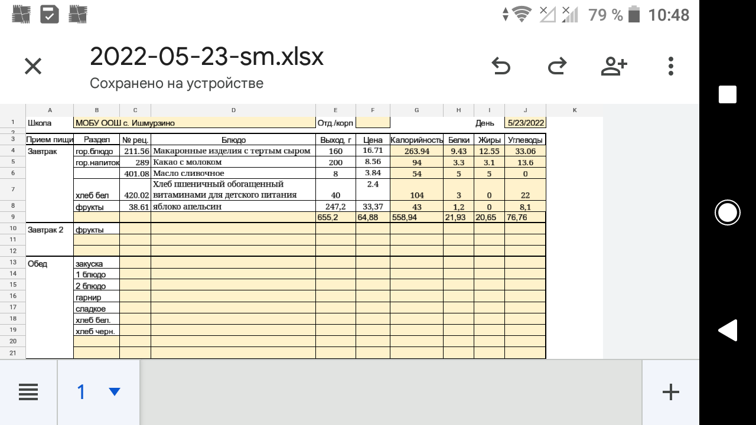Select row 7 header
This screenshot has height=425, width=756.
(x=12, y=189)
